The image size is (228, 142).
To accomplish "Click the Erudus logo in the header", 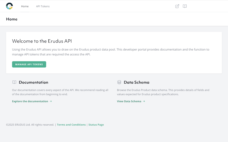I will (9, 6).
